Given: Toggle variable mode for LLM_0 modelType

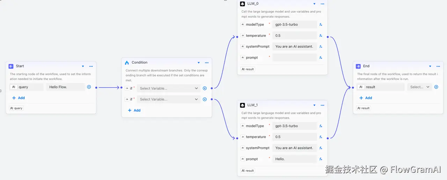Looking at the screenshot, I should pos(321,25).
